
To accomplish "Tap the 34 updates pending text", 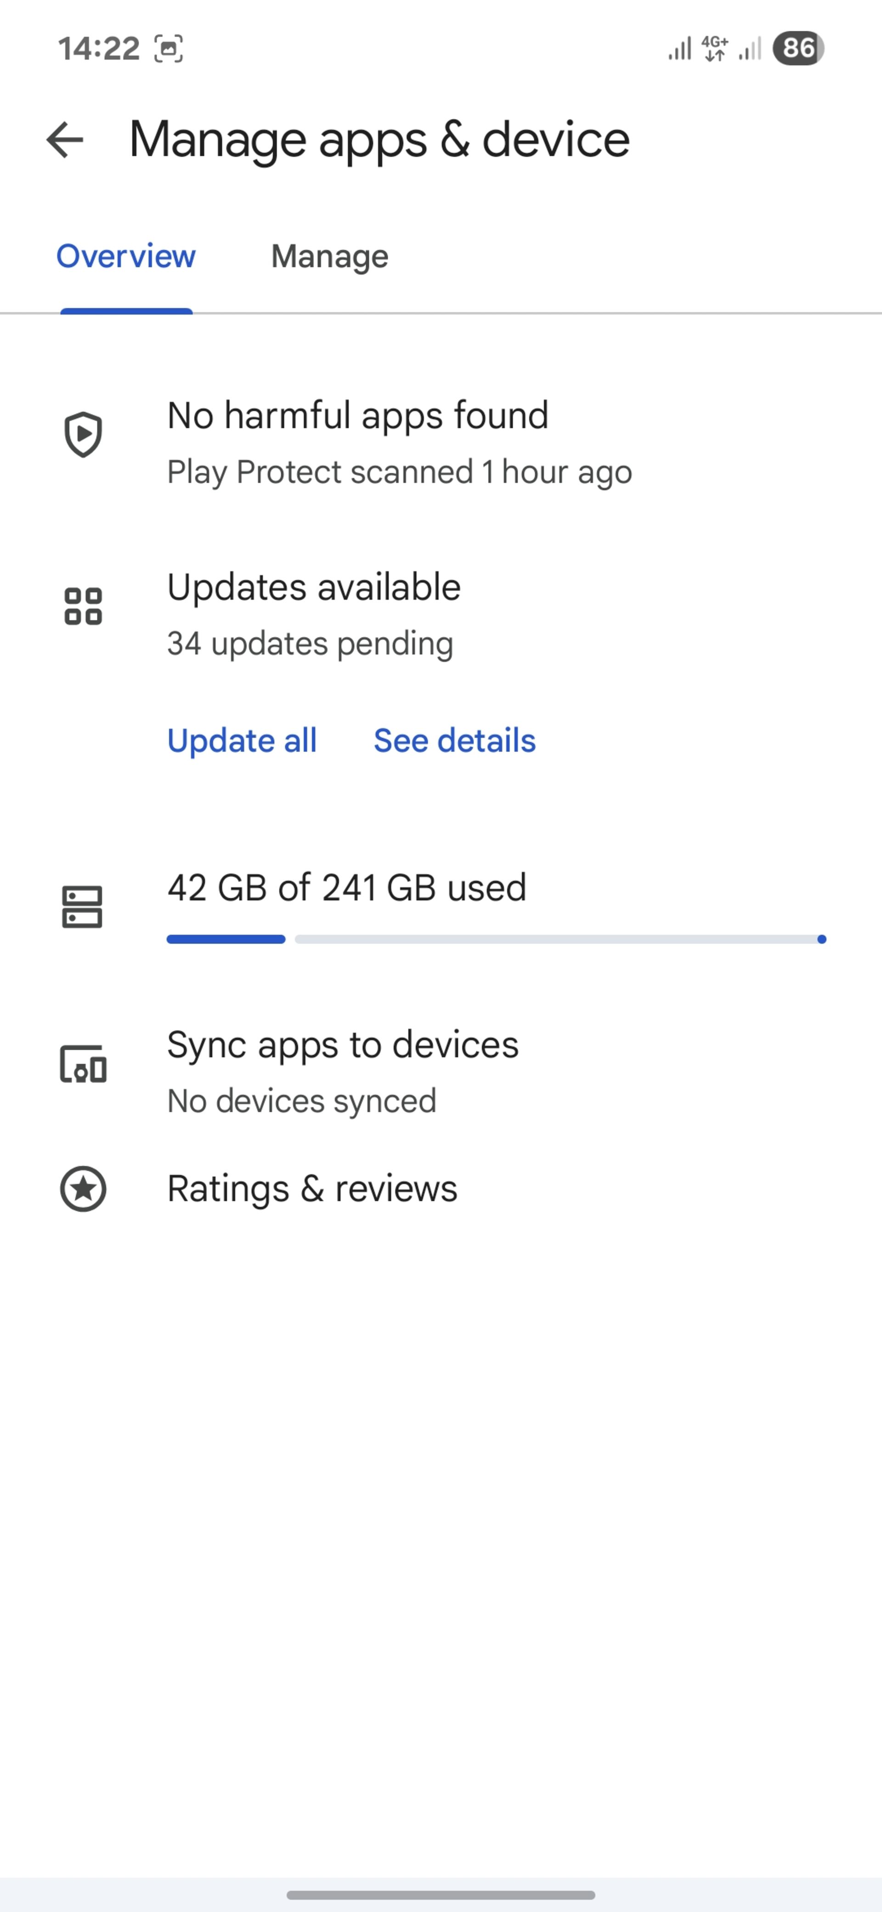I will 310,643.
